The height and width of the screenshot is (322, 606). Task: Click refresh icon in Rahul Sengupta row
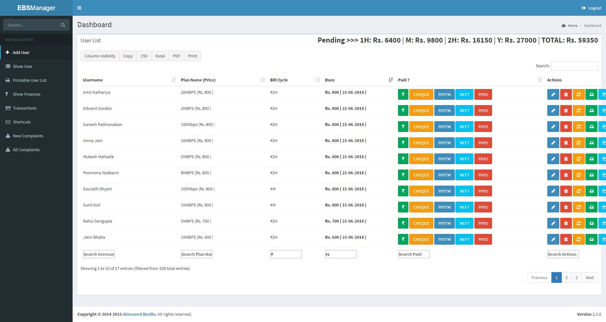(x=579, y=223)
